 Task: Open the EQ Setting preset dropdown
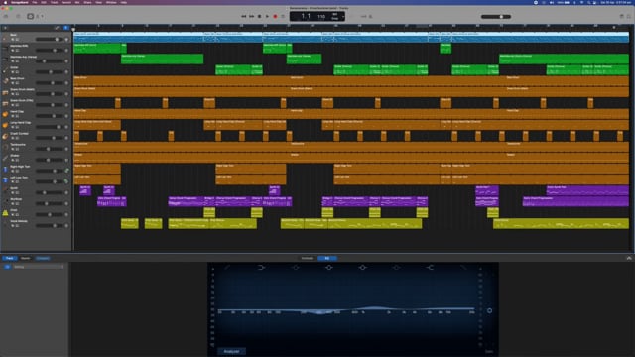(38, 267)
